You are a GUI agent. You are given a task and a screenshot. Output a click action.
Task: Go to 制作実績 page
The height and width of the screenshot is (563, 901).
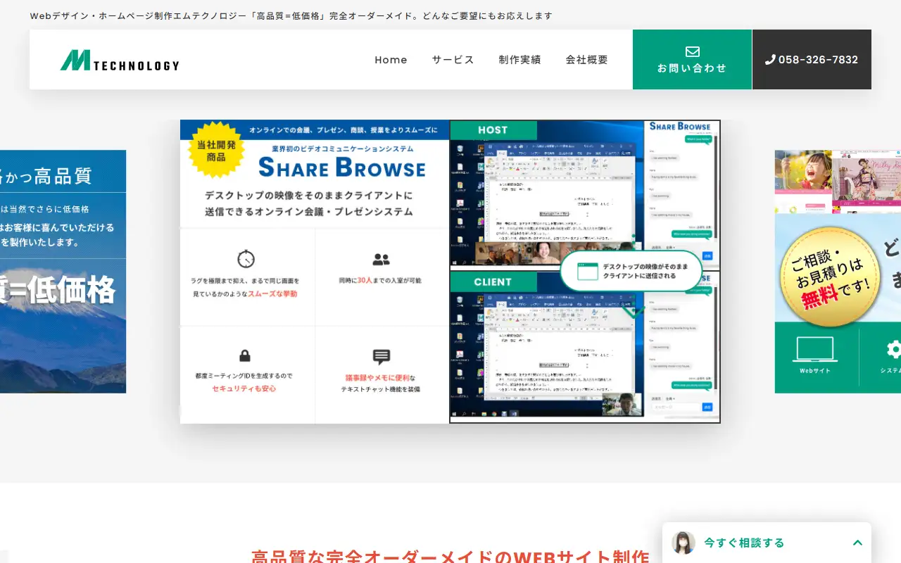pyautogui.click(x=520, y=60)
